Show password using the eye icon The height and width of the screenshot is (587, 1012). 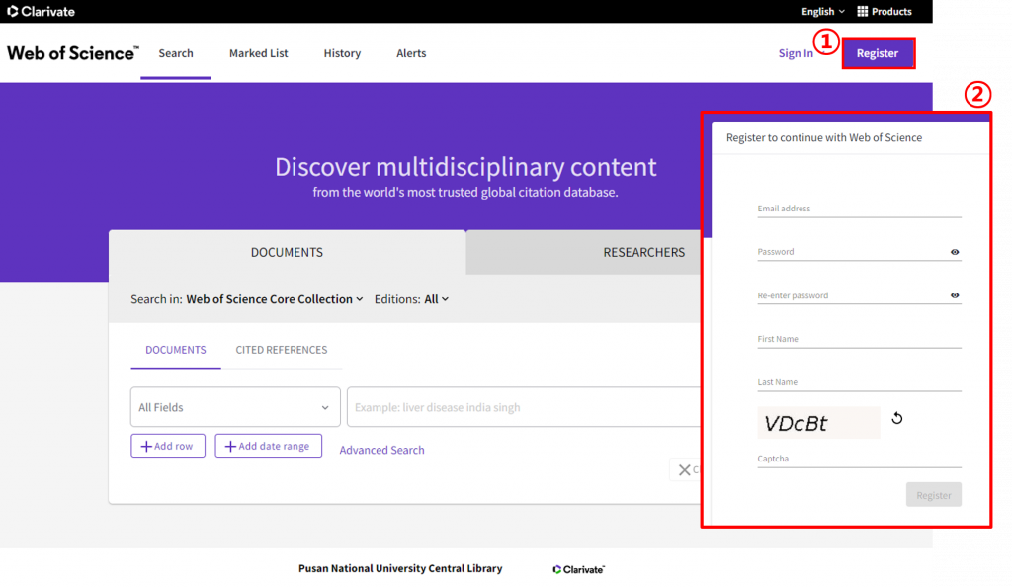955,252
